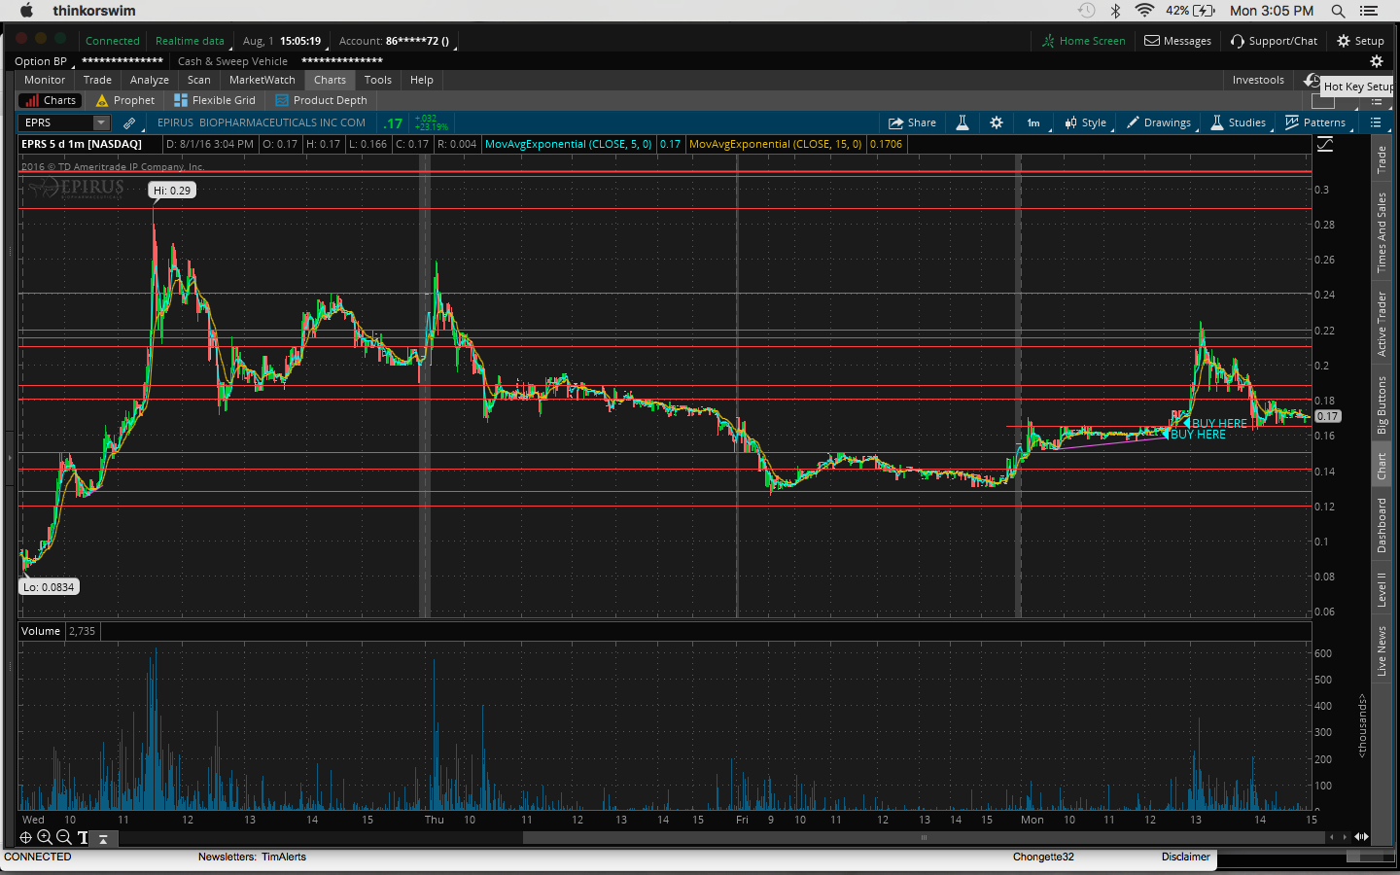Open Spotlight search in menu bar
Viewport: 1400px width, 875px height.
pos(1338,11)
